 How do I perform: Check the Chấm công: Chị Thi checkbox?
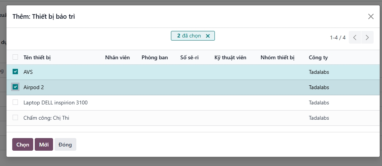tap(15, 118)
